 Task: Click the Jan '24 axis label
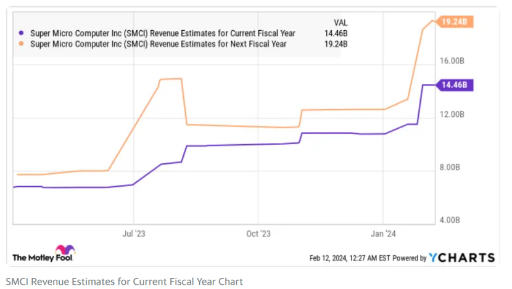(x=383, y=234)
